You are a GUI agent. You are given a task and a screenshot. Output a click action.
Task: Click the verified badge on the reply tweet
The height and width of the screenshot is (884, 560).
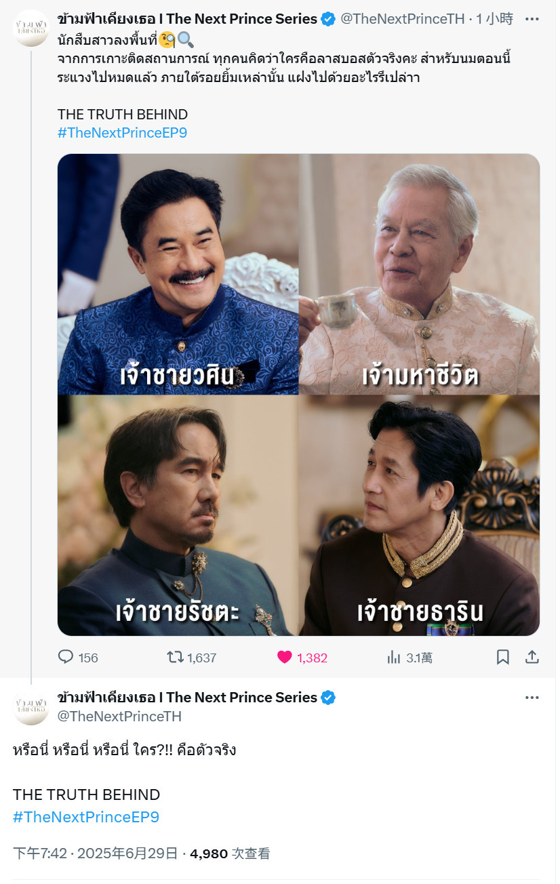[328, 698]
